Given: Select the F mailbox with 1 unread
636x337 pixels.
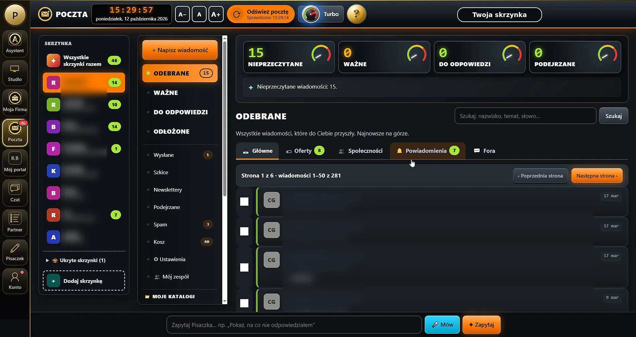Looking at the screenshot, I should pos(84,149).
